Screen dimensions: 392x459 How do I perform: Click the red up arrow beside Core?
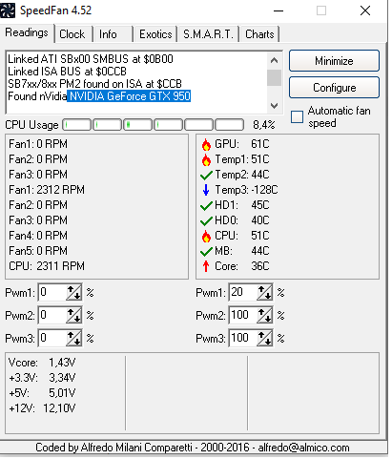tap(206, 266)
